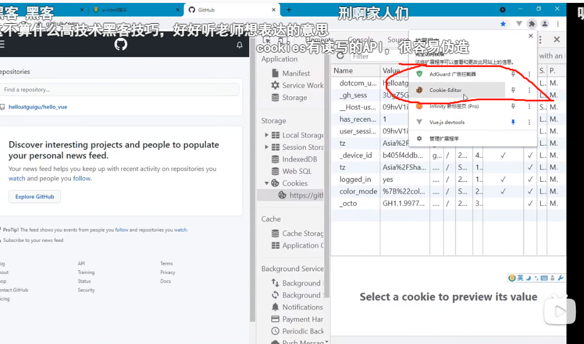
Task: Open DevTools customize three-dot menu
Action: coord(540,40)
